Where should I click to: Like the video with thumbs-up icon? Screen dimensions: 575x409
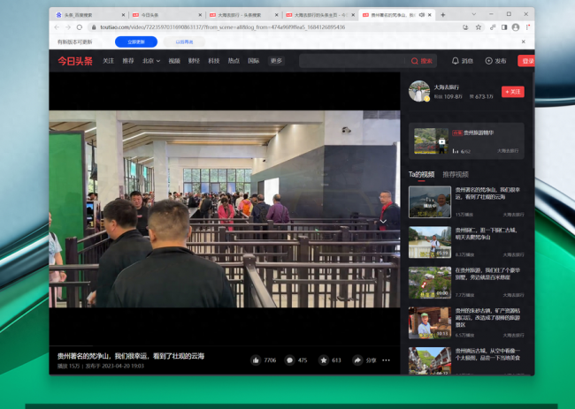click(256, 360)
